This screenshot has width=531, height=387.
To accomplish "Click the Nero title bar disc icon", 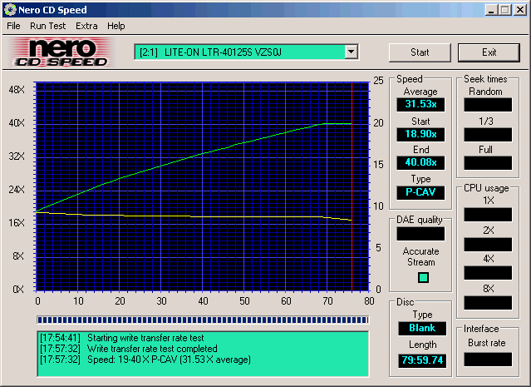I will coord(10,10).
